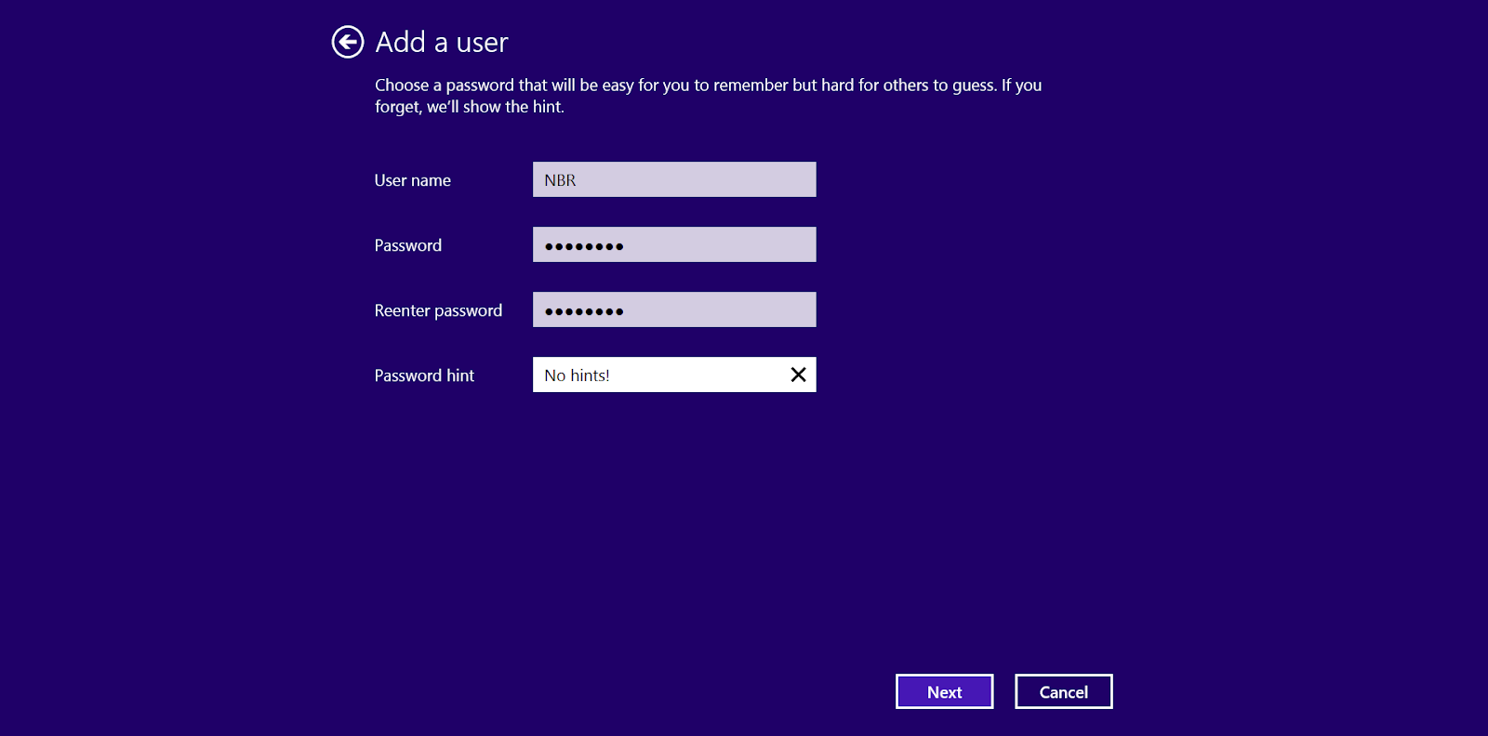Click the 'Add a user' heading
The width and height of the screenshot is (1488, 736).
442,42
